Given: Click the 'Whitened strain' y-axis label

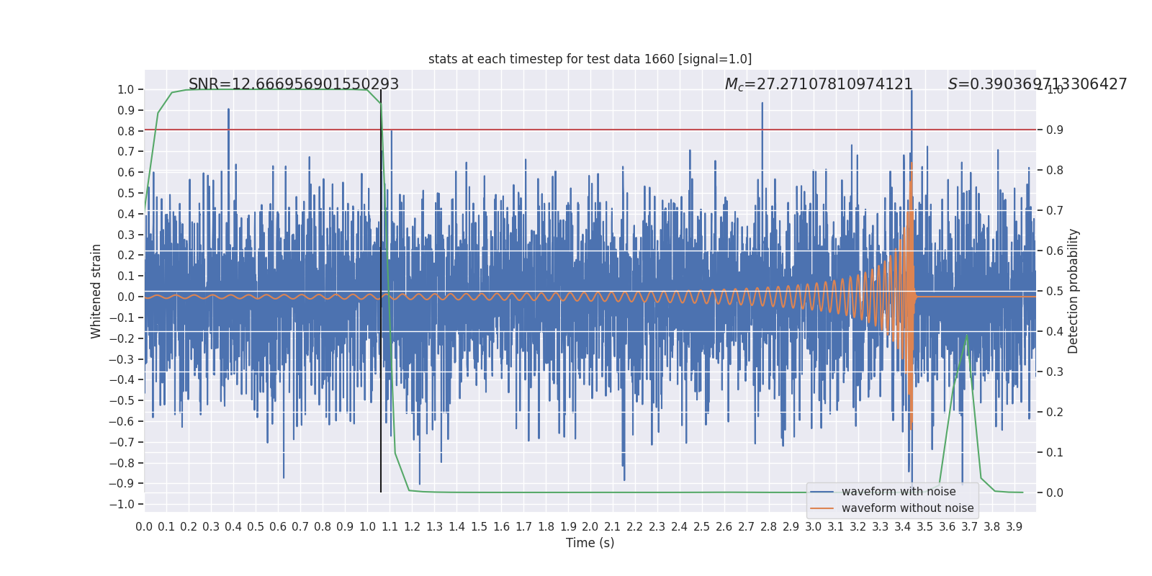Looking at the screenshot, I should coord(96,291).
